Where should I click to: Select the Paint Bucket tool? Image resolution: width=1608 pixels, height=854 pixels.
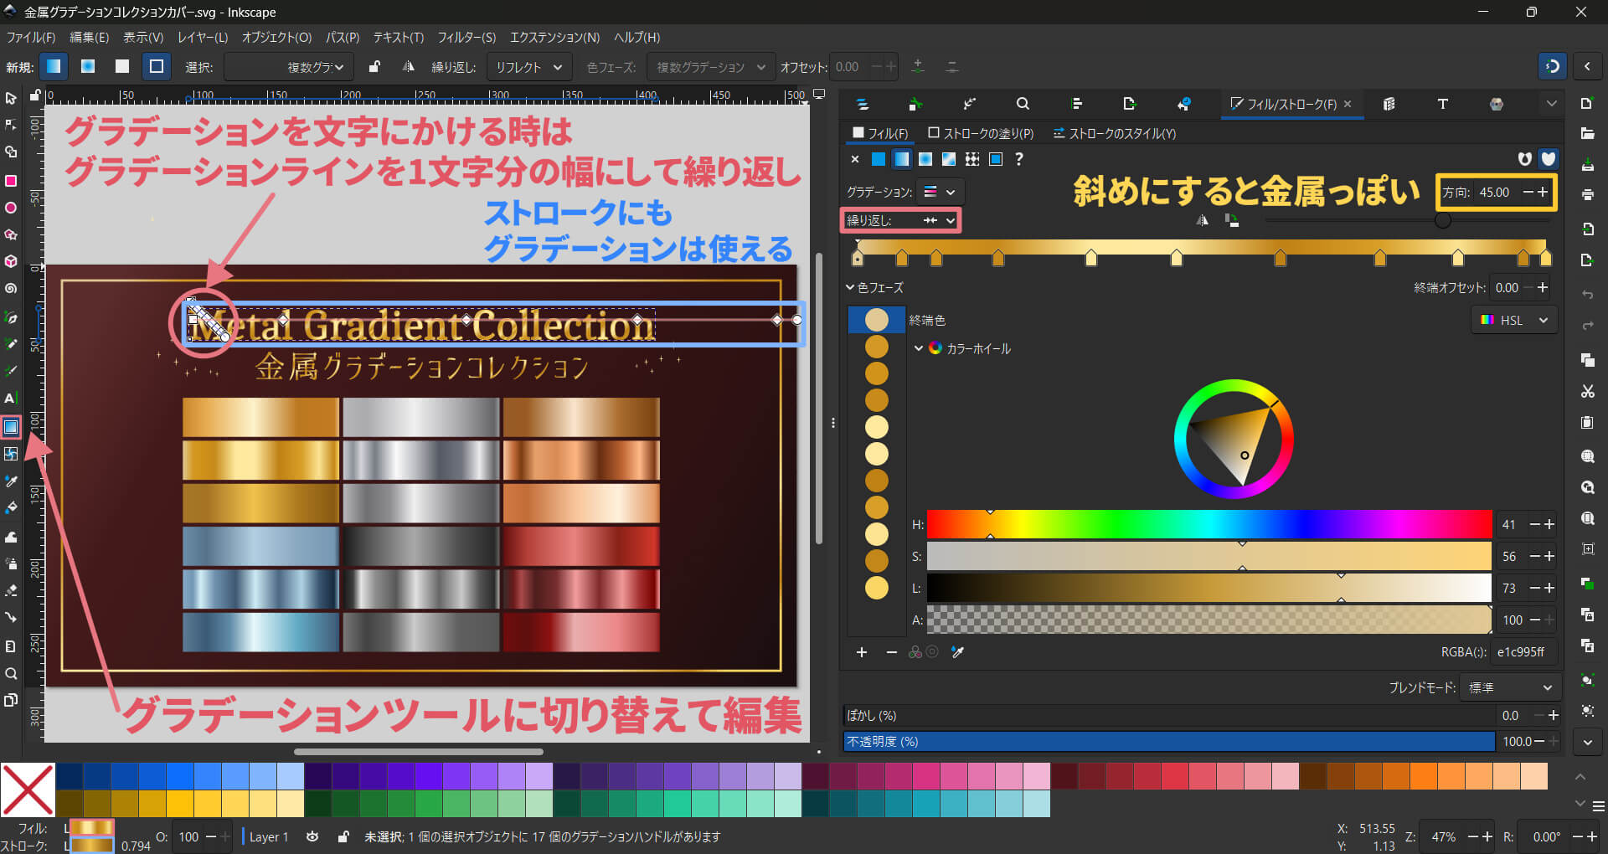[x=11, y=508]
